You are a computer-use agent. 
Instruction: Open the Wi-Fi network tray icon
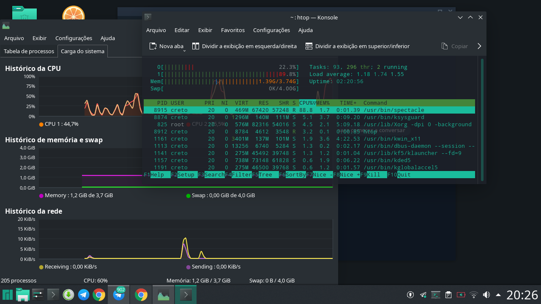point(474,295)
